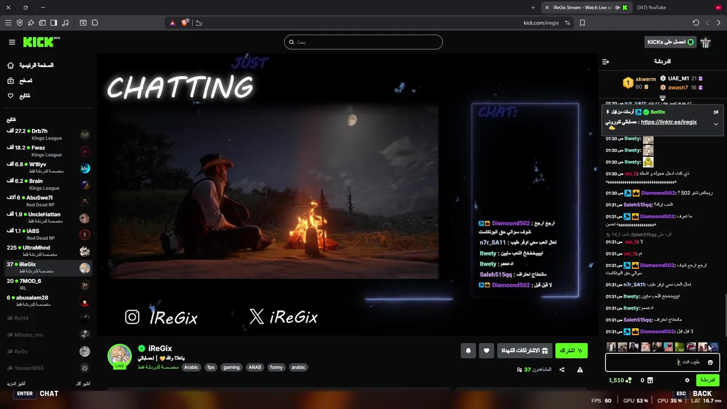Screen dimensions: 727x409
Task: Click awash7 in gift leaderboard
Action: pyautogui.click(x=678, y=87)
